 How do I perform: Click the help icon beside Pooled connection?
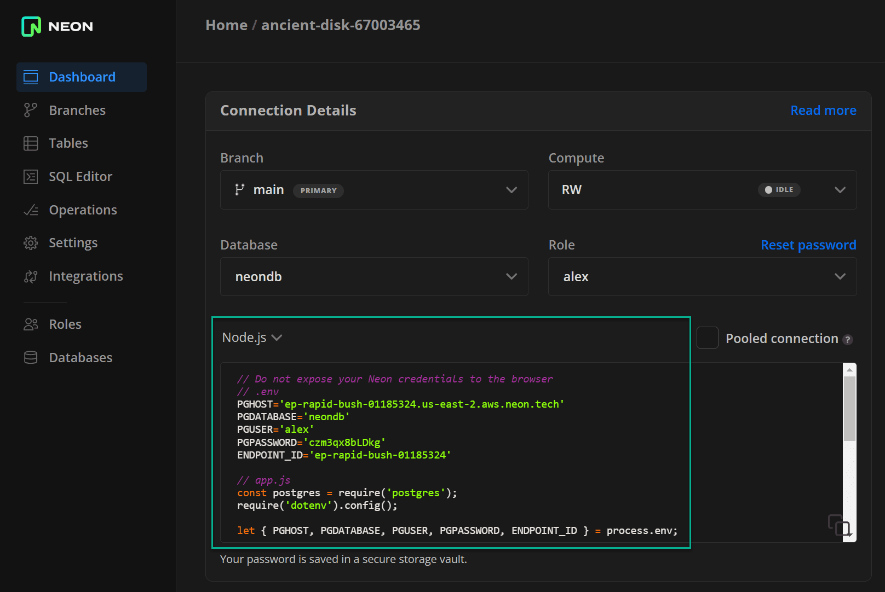[848, 339]
